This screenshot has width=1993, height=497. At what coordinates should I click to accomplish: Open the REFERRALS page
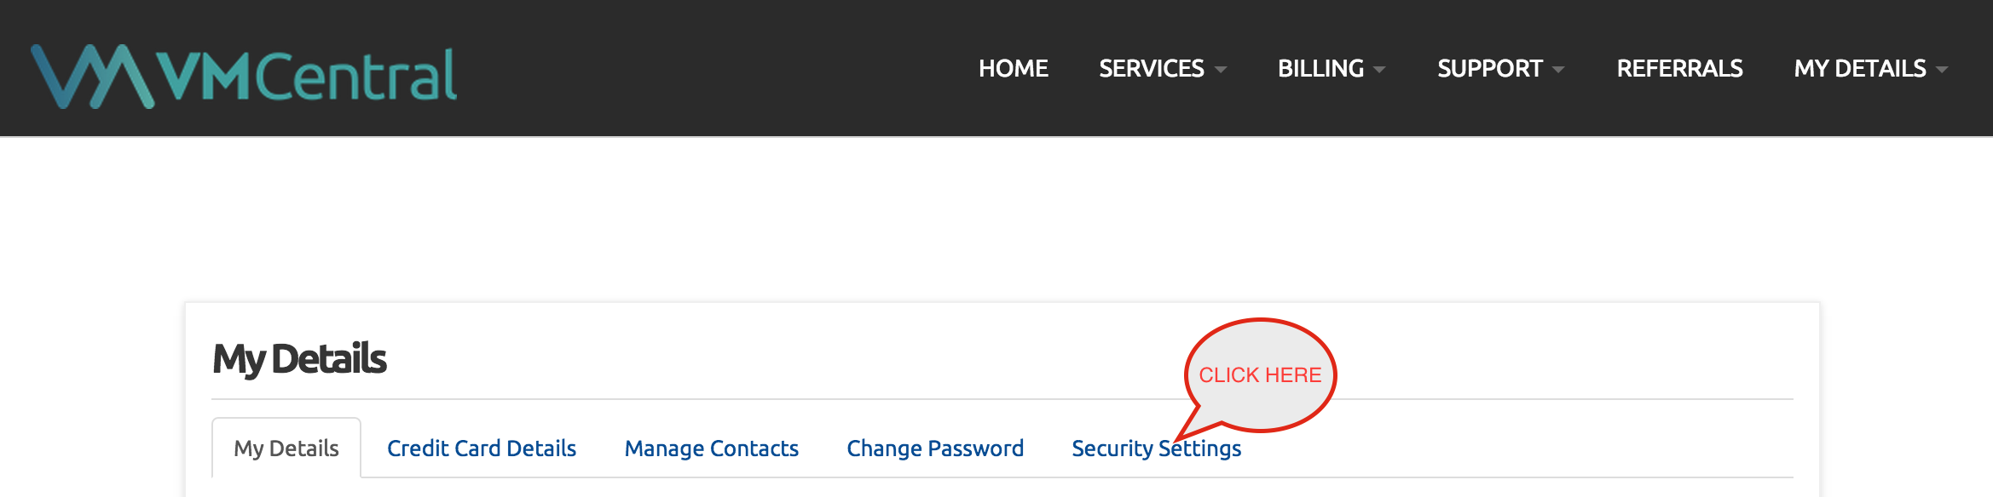[x=1679, y=68]
